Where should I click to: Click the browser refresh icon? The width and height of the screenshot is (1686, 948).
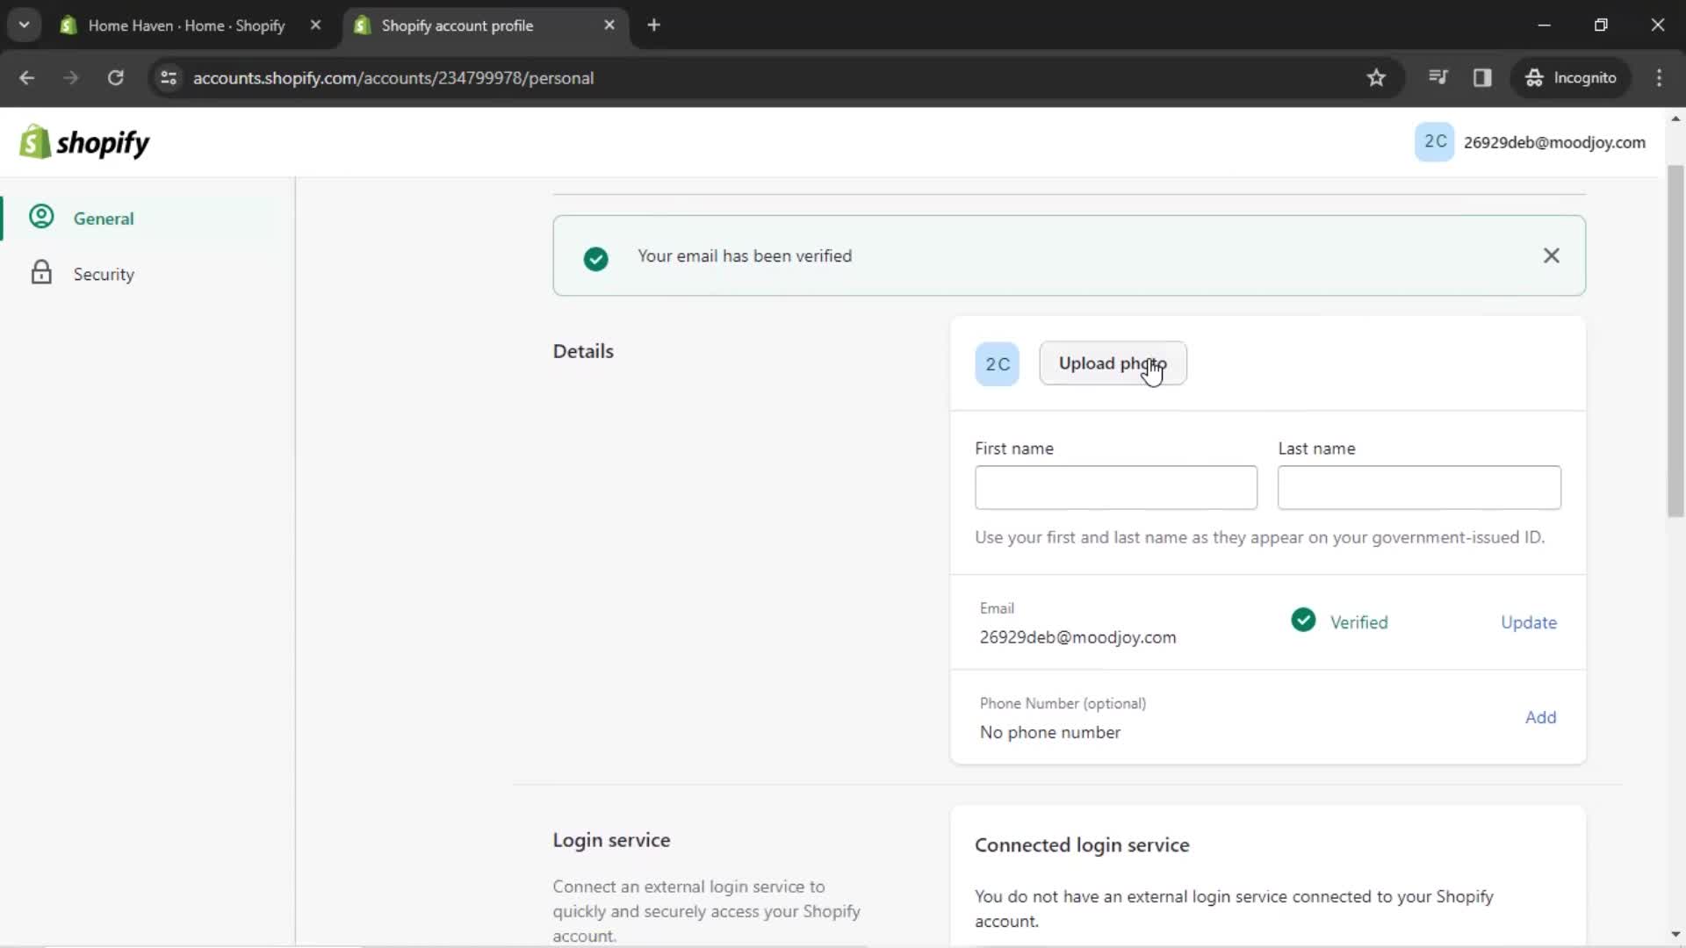pyautogui.click(x=115, y=77)
